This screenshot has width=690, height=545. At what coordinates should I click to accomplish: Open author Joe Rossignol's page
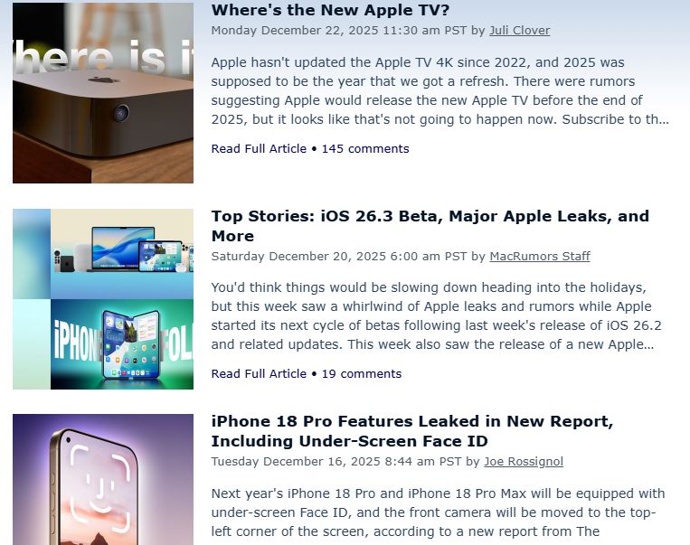[x=524, y=462]
